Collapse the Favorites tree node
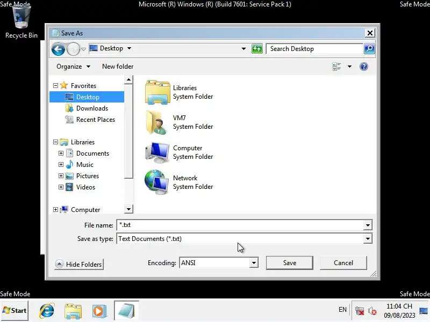This screenshot has height=322, width=430. pyautogui.click(x=56, y=86)
